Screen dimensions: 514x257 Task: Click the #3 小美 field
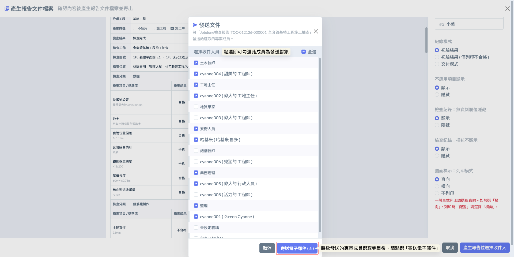tap(469, 24)
